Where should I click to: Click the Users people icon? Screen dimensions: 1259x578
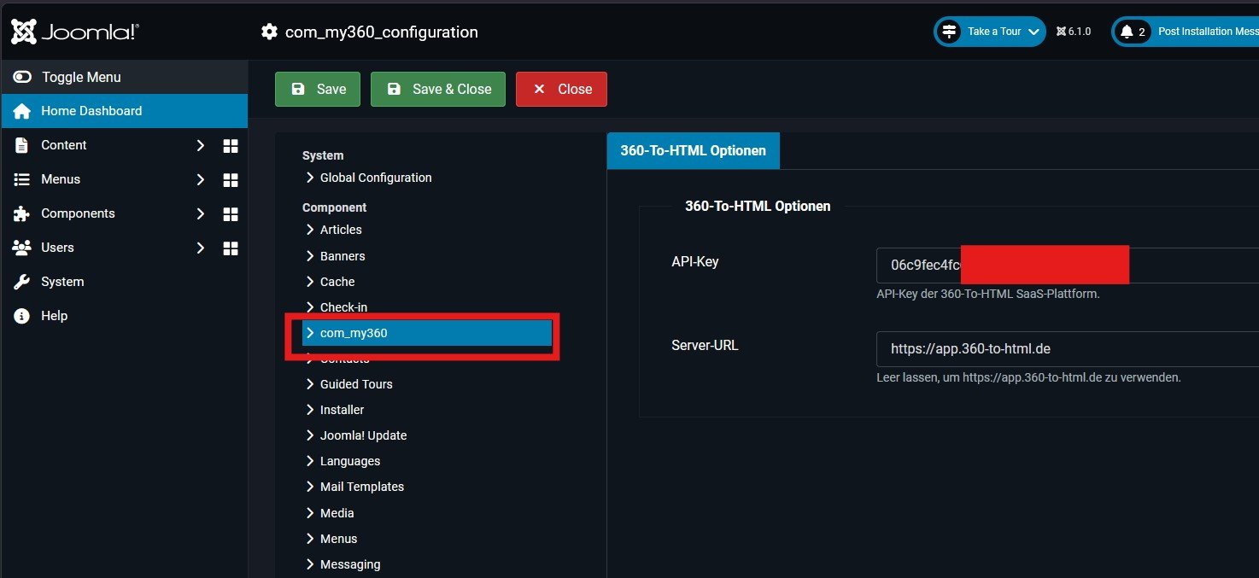22,248
